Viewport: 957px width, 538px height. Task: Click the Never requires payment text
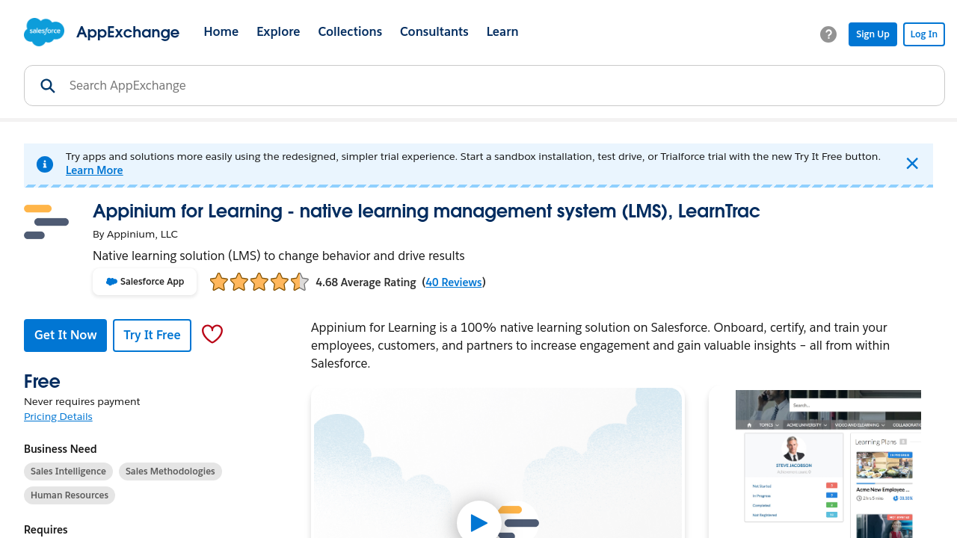(82, 401)
